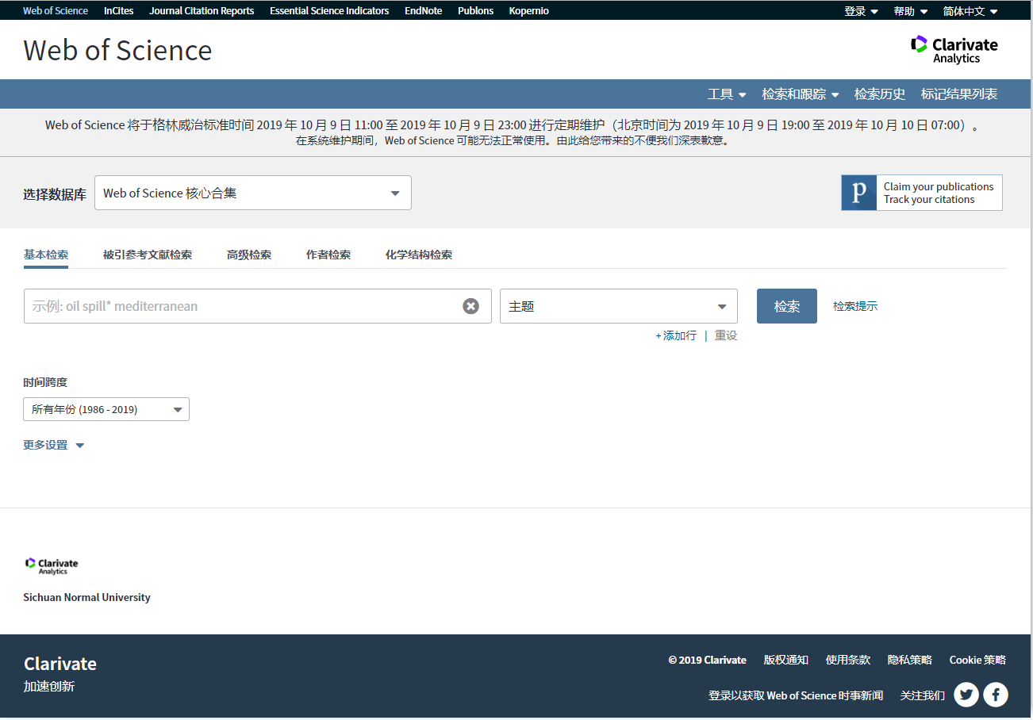Click 重设 to reset the search
Viewport: 1033px width, 720px height.
[726, 335]
